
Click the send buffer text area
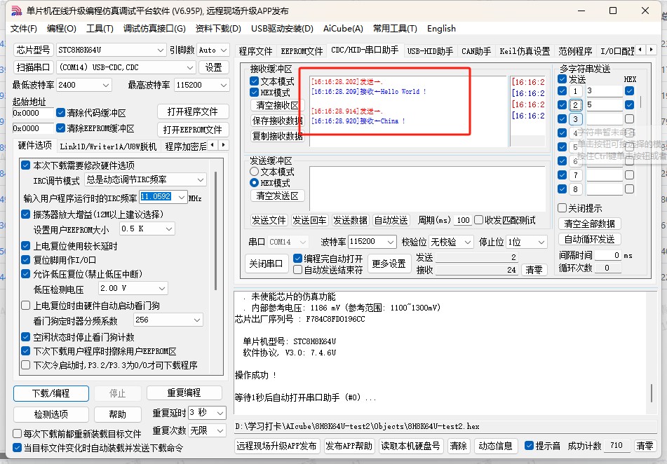point(427,189)
